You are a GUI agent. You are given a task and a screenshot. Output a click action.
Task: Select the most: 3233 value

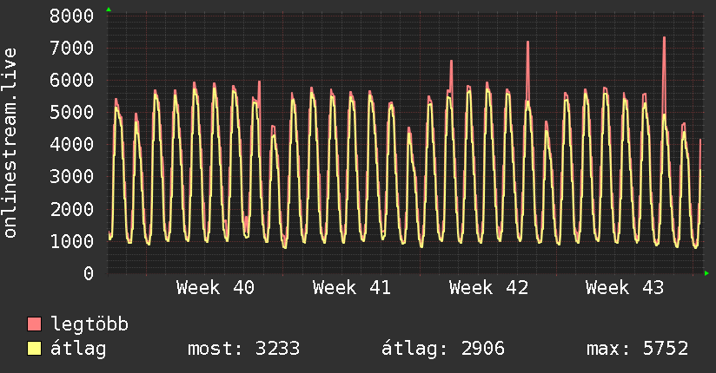click(244, 349)
